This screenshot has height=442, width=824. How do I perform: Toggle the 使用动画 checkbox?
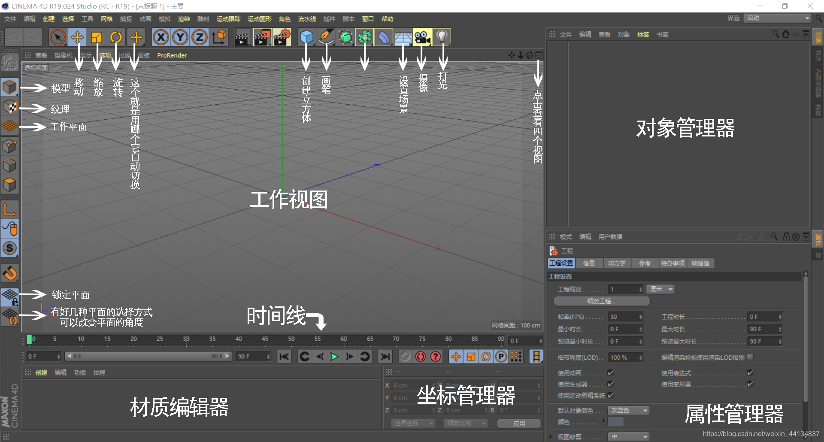click(611, 373)
